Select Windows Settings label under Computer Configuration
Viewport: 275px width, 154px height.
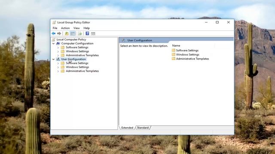coord(77,51)
